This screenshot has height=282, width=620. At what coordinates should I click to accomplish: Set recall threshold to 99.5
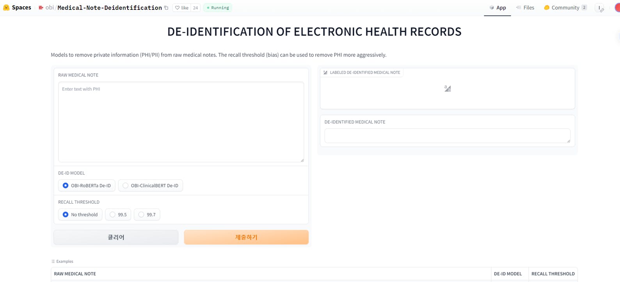click(x=118, y=215)
